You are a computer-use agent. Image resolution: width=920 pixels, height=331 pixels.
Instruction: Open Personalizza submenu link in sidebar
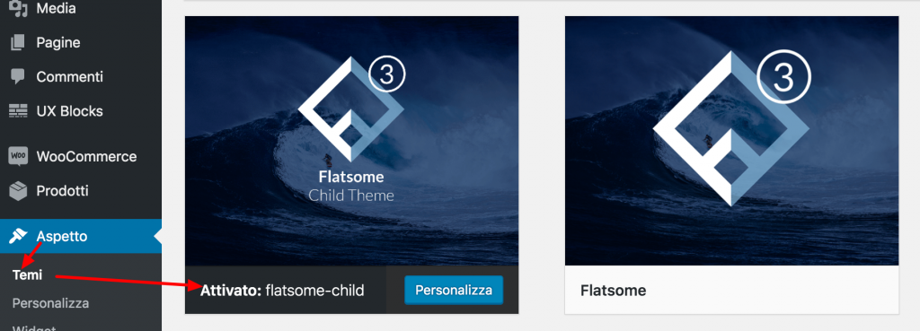50,303
